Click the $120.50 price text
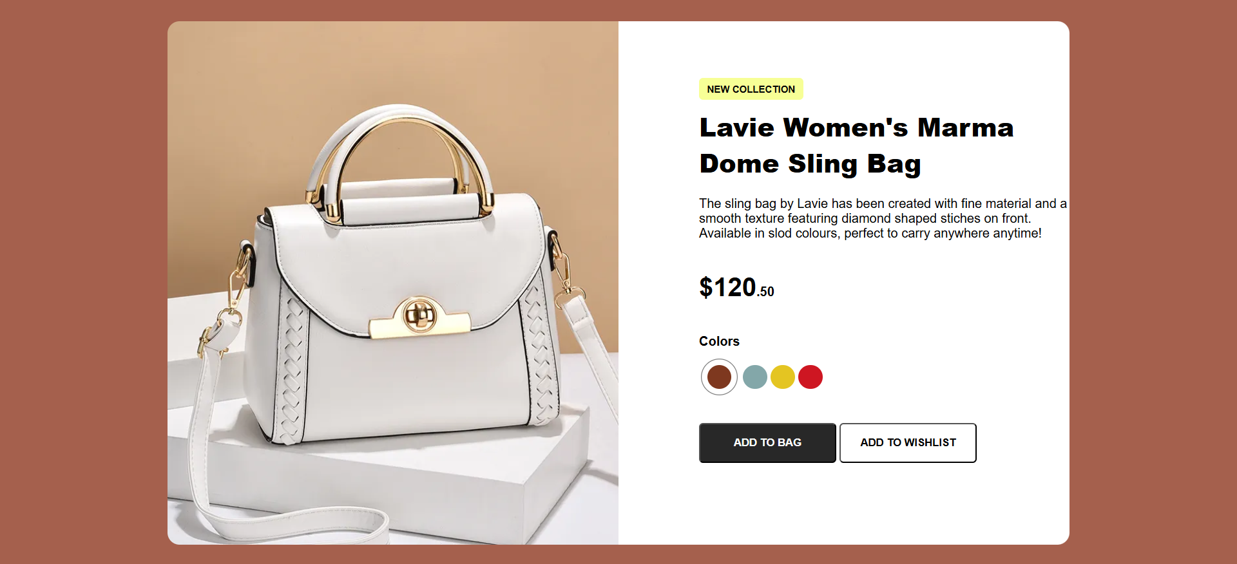 click(736, 288)
